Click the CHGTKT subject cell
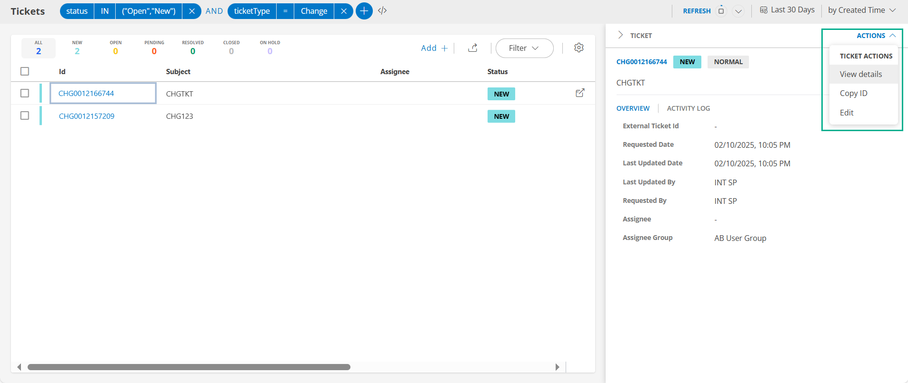Viewport: 908px width, 383px height. tap(180, 94)
